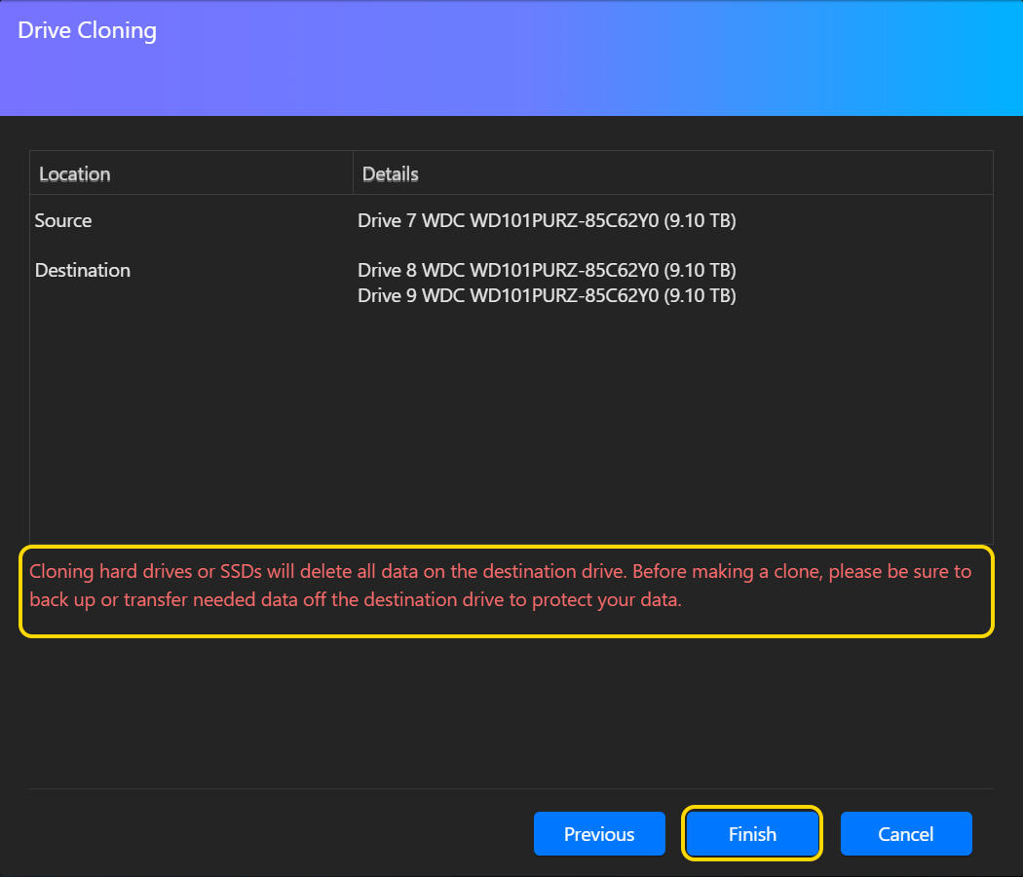Click the divider between Location and Details headers

(353, 173)
